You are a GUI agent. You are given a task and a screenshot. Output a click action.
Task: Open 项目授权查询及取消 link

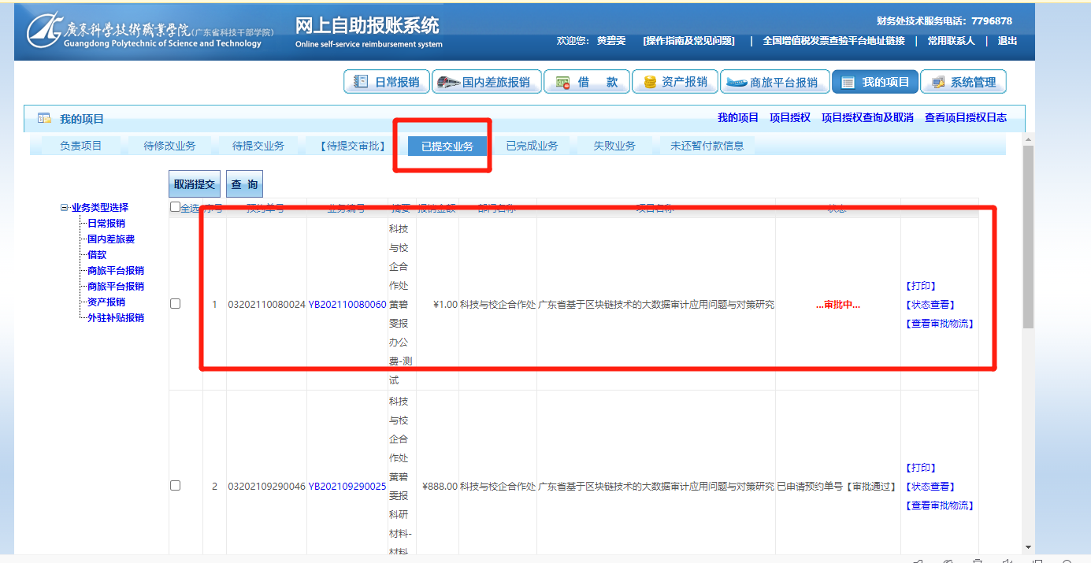[867, 117]
